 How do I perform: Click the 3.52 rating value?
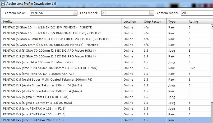[x=192, y=68]
